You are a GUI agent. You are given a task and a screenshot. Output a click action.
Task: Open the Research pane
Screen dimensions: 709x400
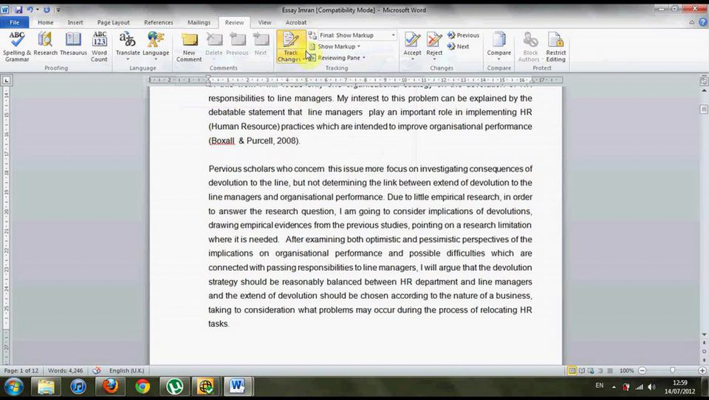[45, 41]
